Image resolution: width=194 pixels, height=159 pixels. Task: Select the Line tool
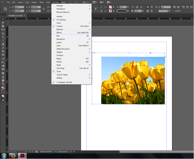click(3, 41)
